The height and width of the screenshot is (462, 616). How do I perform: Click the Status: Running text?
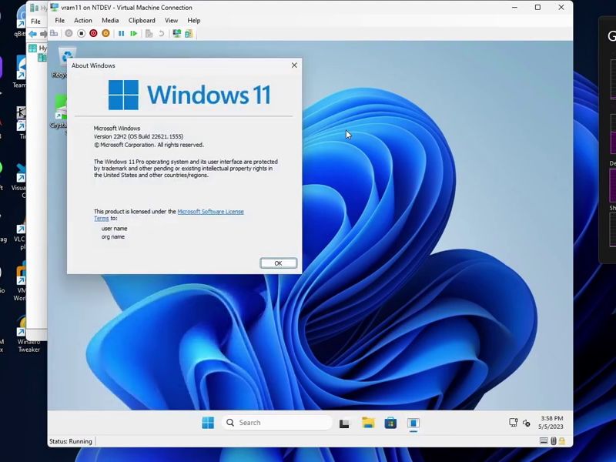click(71, 441)
